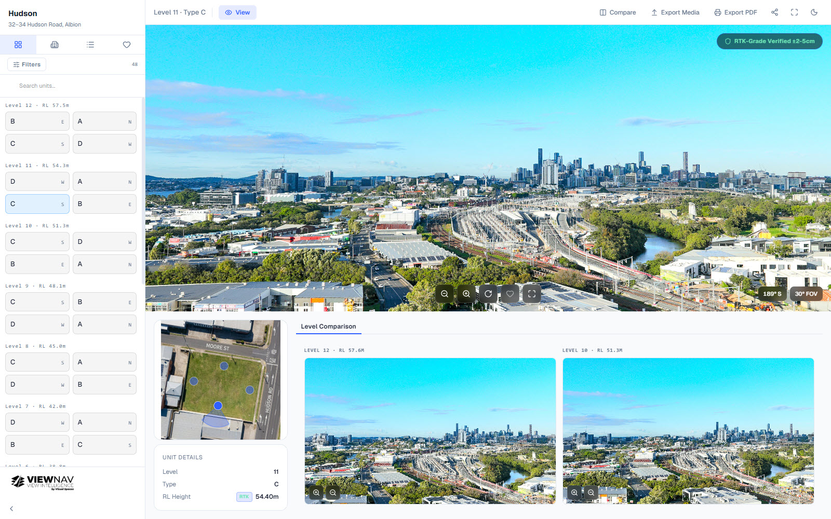
Task: Select Level 11 unit D
Action: (x=37, y=182)
